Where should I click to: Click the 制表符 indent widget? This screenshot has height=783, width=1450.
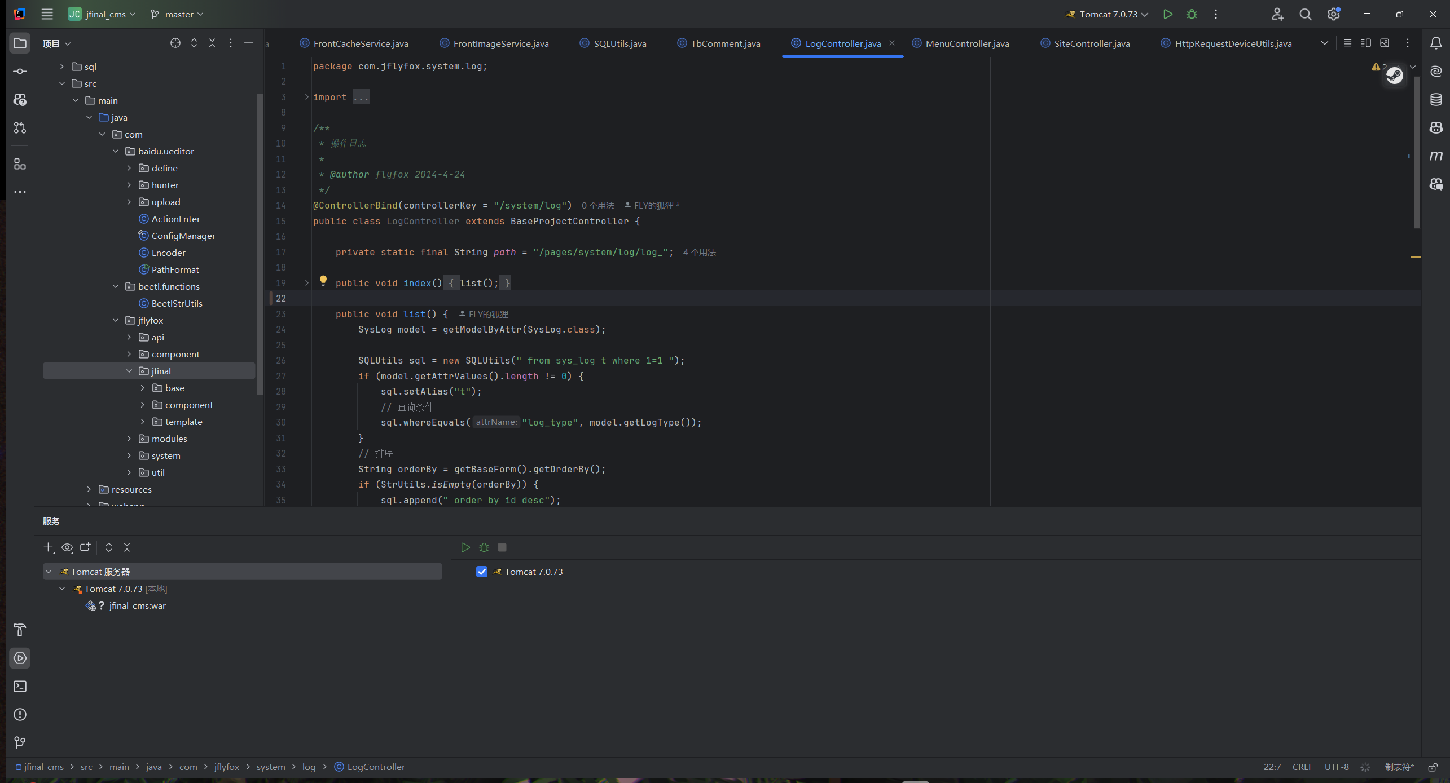(1399, 767)
